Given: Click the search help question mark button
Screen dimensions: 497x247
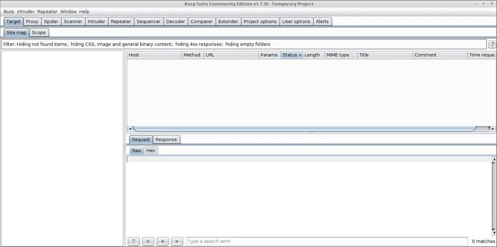Looking at the screenshot, I should pos(133,242).
